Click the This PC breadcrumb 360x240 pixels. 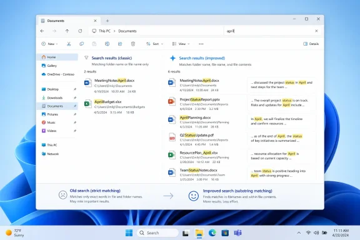point(104,31)
